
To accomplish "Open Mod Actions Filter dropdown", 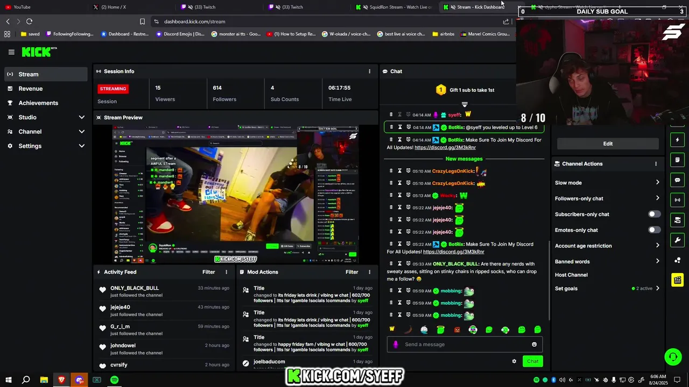I will 351,272.
